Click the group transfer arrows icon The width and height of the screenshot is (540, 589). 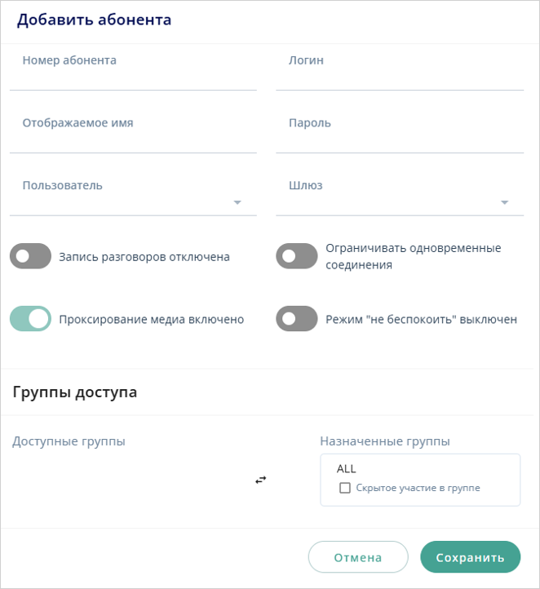(261, 480)
